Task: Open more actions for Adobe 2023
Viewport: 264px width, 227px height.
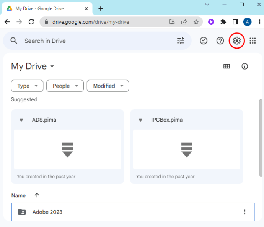Action: [x=244, y=212]
